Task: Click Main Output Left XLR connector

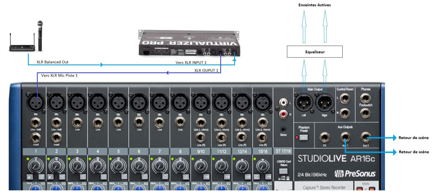Action: [304, 103]
